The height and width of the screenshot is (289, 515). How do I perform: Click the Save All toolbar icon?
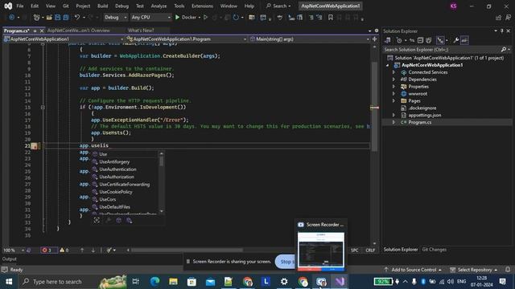tap(66, 18)
